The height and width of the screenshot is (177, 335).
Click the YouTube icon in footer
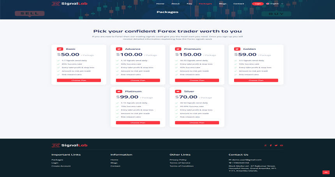(282, 145)
